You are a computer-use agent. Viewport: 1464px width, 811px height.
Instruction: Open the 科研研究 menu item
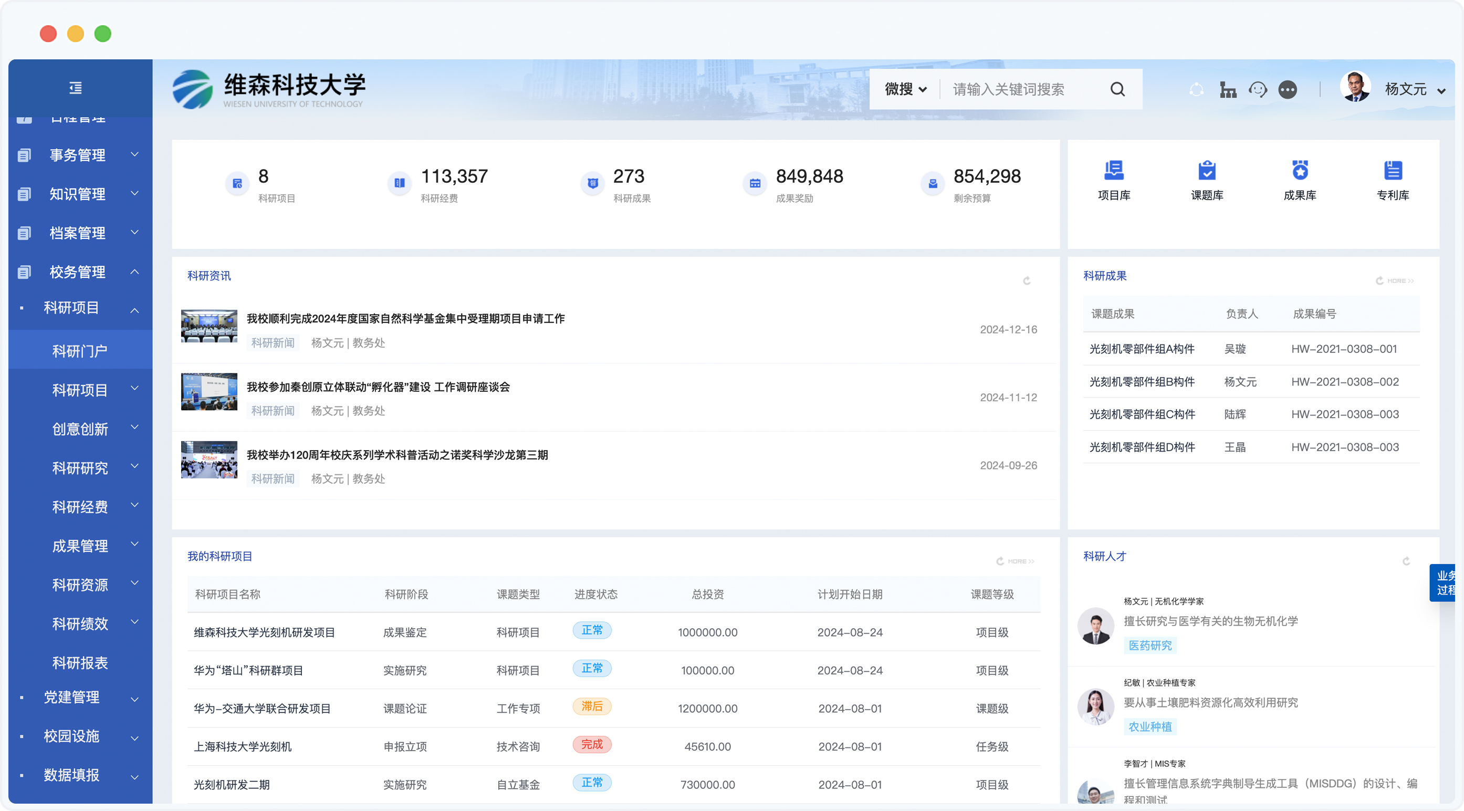click(x=80, y=469)
